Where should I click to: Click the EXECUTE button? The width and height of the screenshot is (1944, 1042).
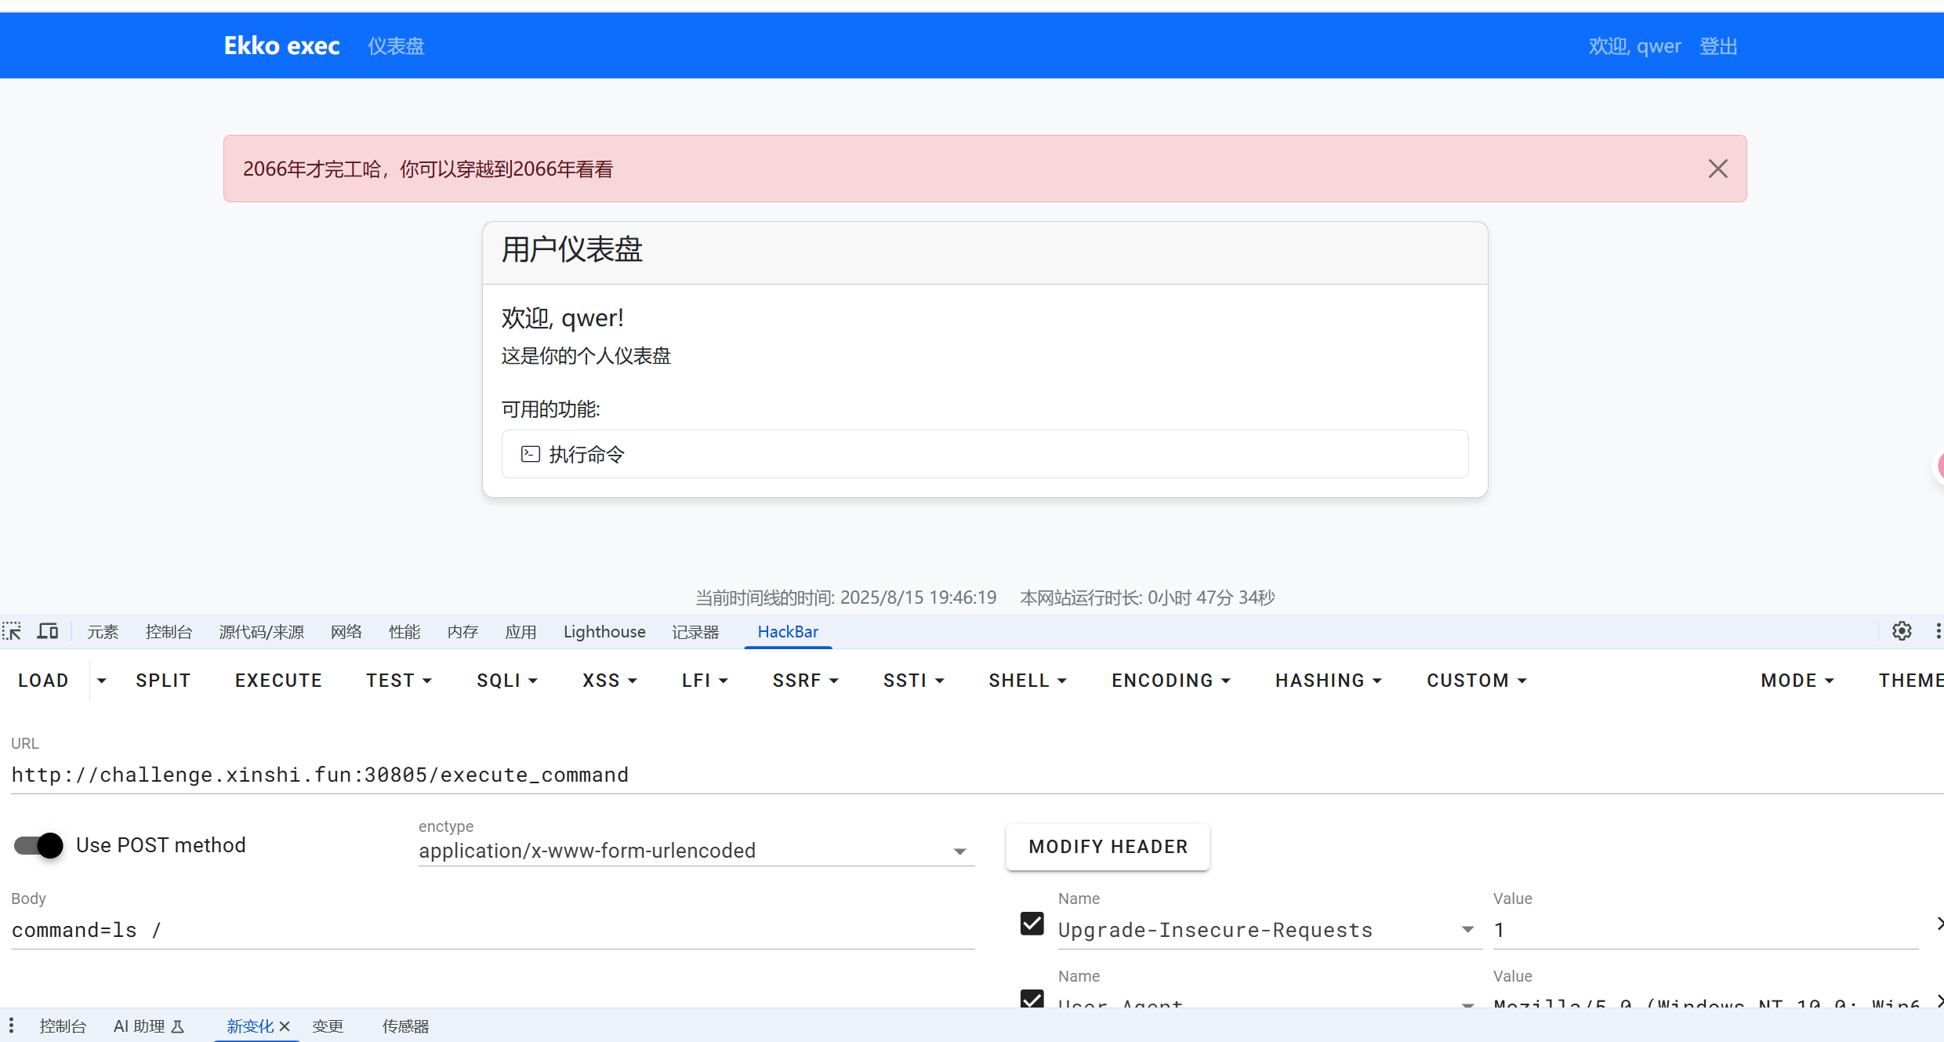click(278, 681)
